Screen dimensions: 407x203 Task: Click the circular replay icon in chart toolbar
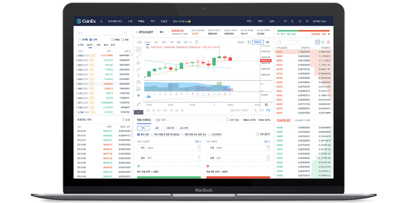[x=197, y=42]
